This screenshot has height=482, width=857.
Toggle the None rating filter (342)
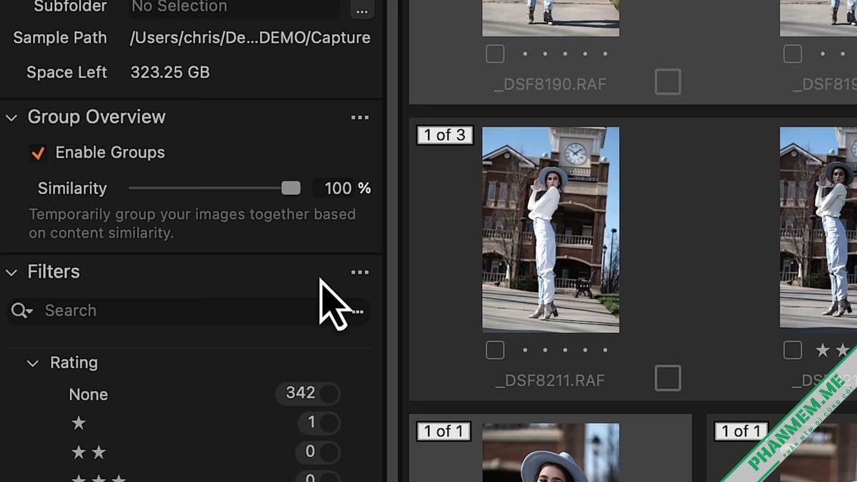click(308, 393)
